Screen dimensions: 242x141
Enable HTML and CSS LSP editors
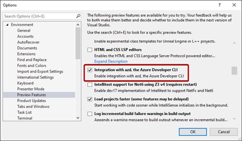(x=90, y=50)
